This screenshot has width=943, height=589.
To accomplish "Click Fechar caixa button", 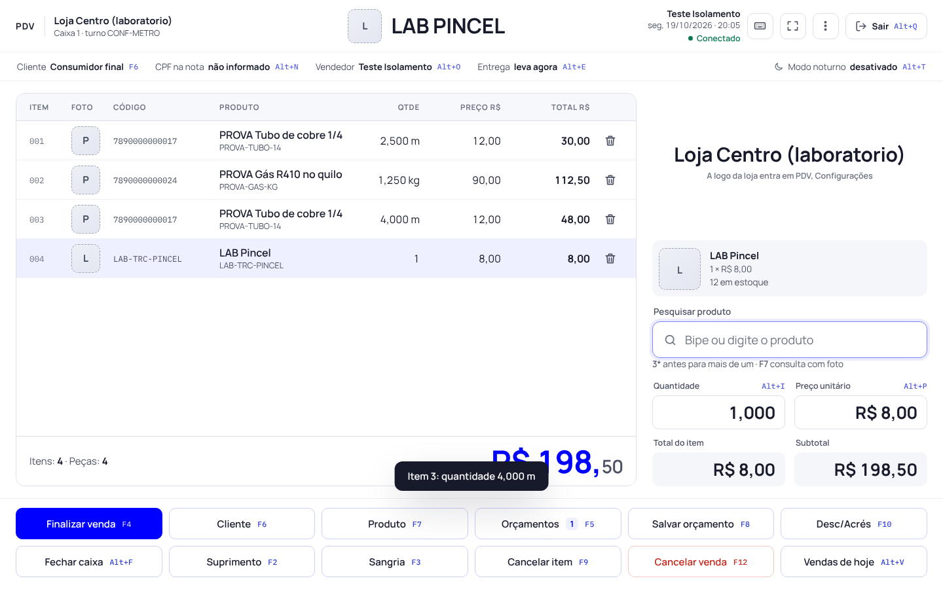I will (x=89, y=562).
